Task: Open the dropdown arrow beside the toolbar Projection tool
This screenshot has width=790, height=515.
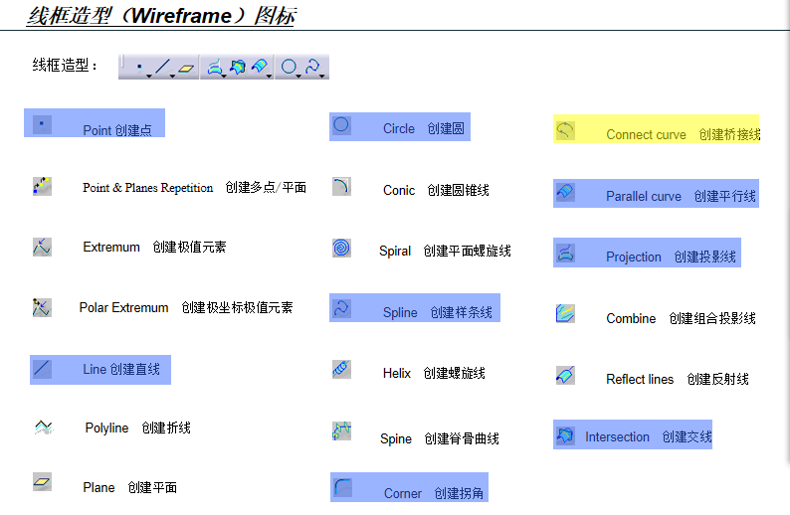Action: [x=224, y=76]
